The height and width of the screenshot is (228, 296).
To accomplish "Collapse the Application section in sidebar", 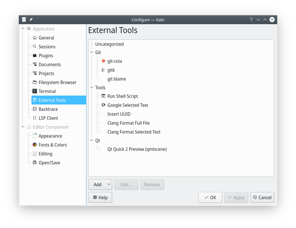I will pos(23,29).
